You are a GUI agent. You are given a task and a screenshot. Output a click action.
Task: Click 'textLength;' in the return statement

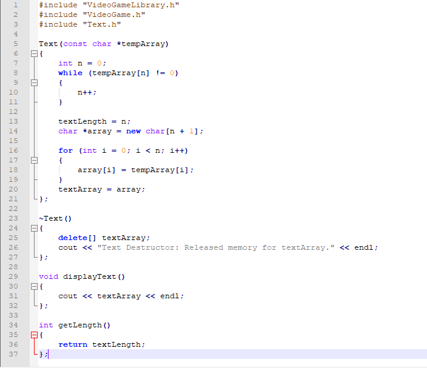(119, 344)
